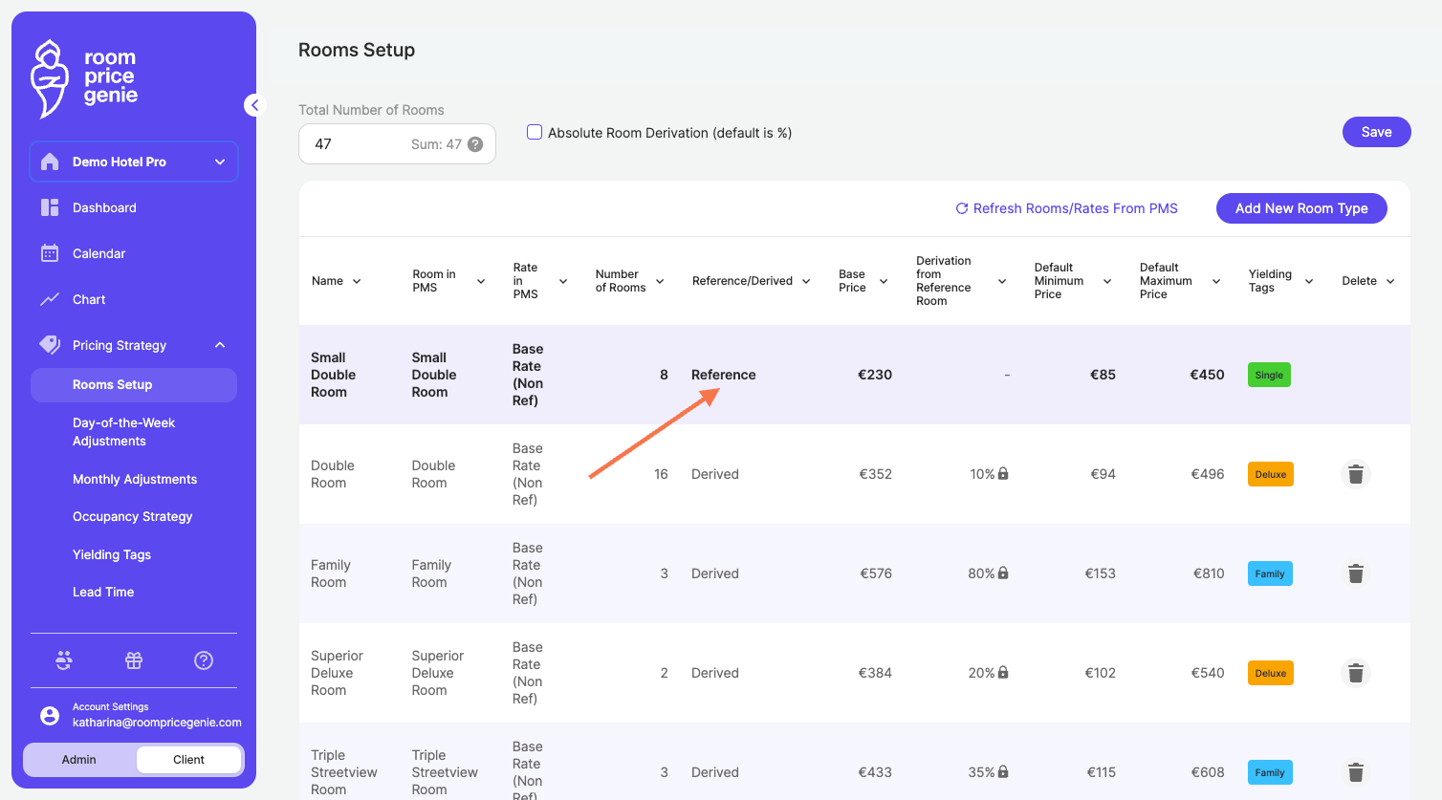Click the community people icon
1442x800 pixels.
pos(64,660)
